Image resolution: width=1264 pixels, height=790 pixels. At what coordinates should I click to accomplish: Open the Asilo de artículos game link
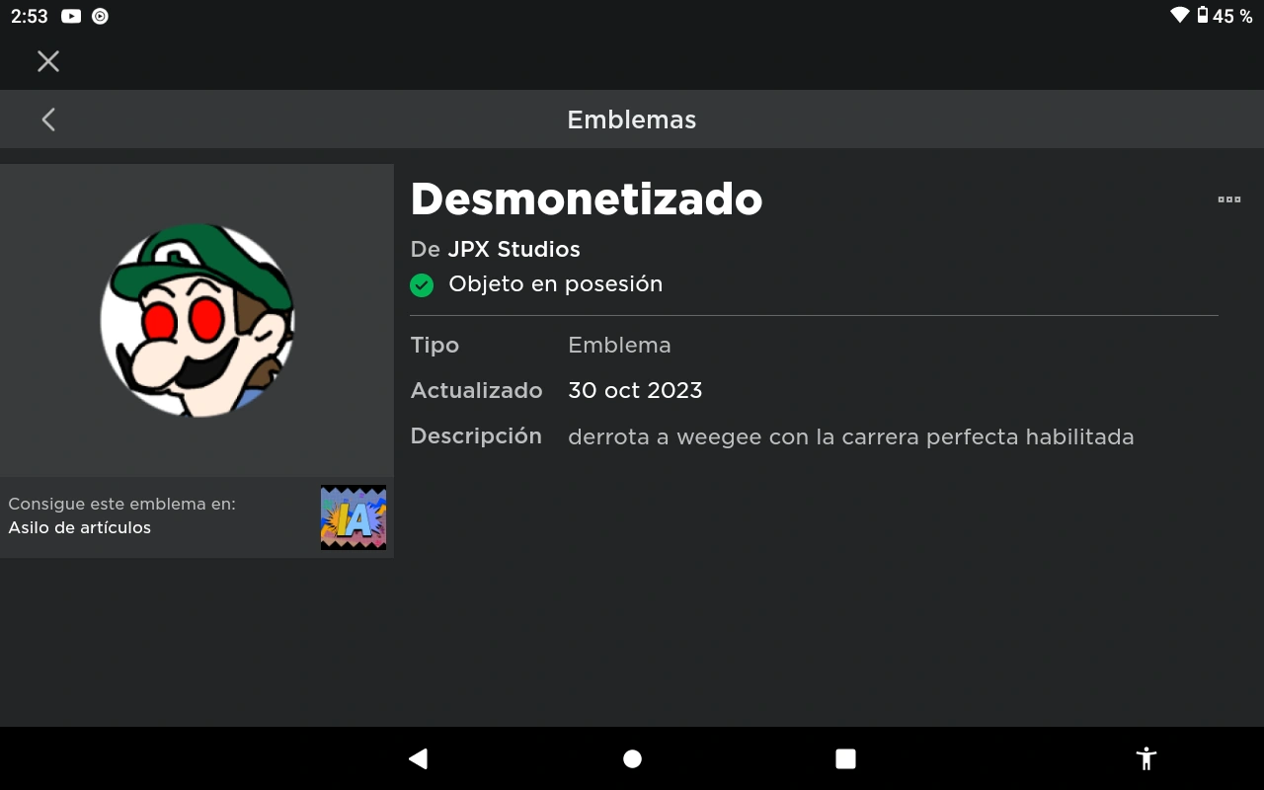tap(80, 527)
